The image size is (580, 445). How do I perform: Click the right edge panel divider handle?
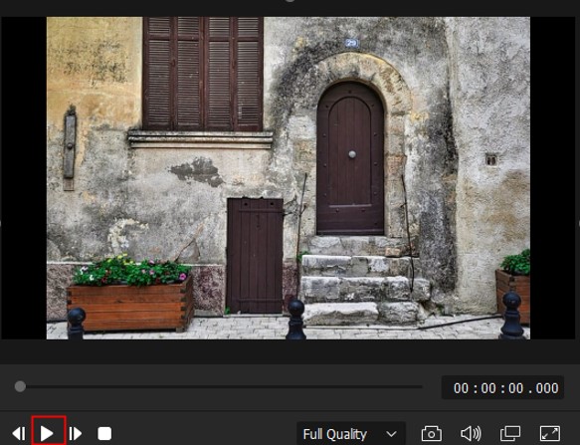point(579,223)
